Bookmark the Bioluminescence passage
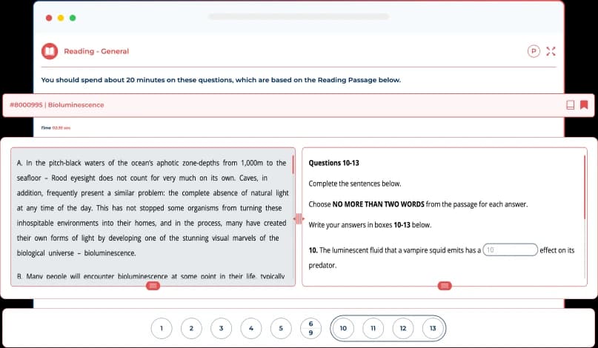This screenshot has width=598, height=348. point(584,104)
